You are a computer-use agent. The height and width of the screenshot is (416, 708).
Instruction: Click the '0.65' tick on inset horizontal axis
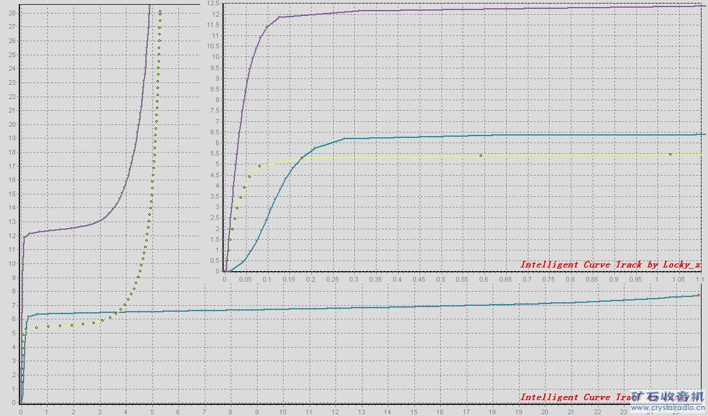coord(505,279)
